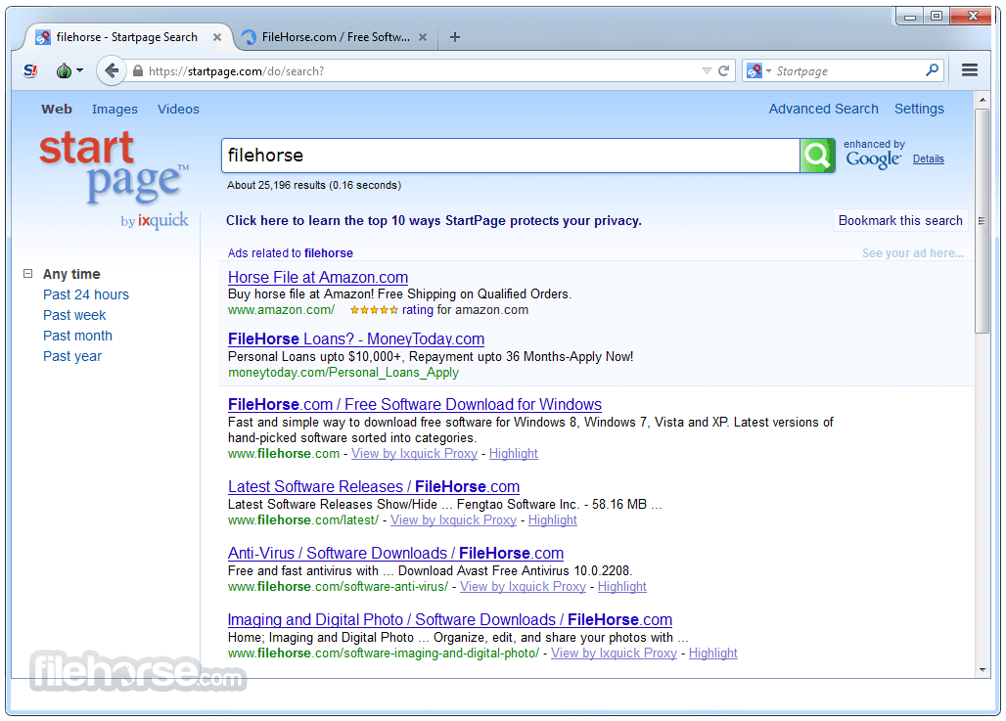Click the filehorse search query field
1006x721 pixels.
pyautogui.click(x=510, y=156)
